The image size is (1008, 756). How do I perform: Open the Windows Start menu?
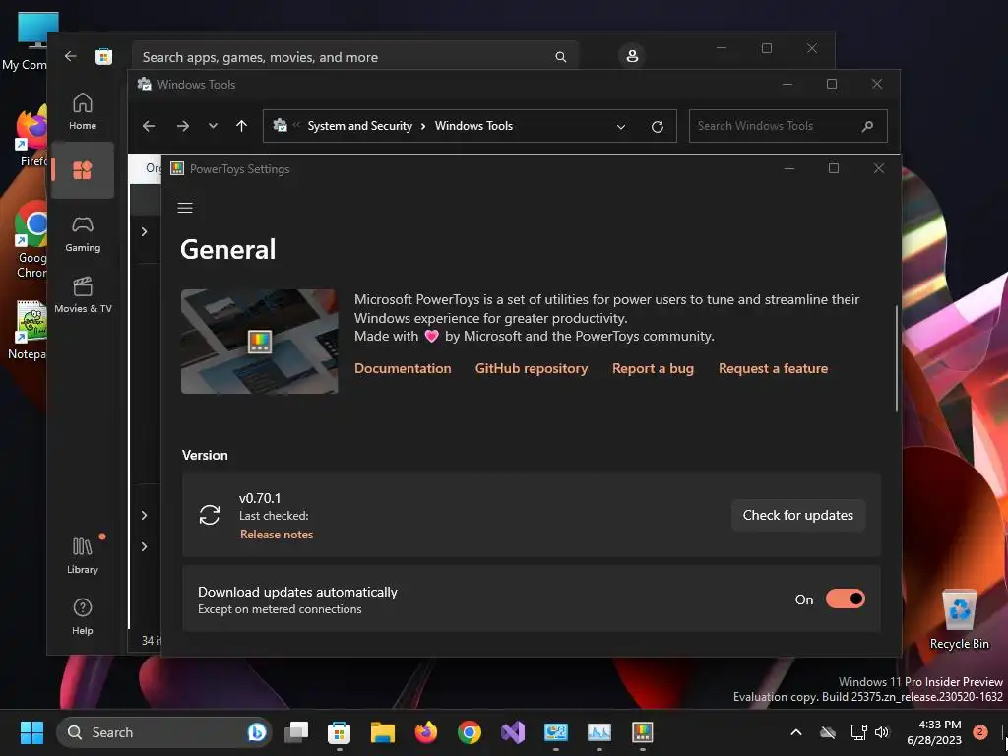31,732
